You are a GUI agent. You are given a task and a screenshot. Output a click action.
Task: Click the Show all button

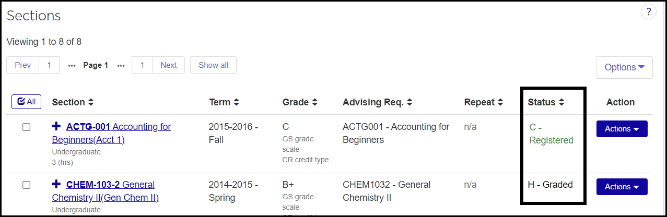click(x=213, y=65)
